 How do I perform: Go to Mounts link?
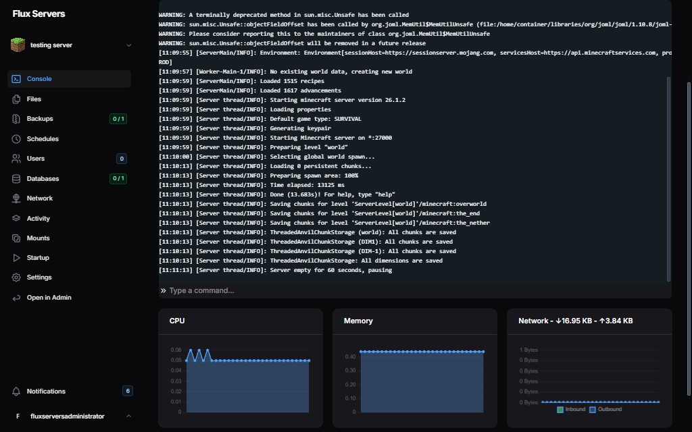coord(70,238)
